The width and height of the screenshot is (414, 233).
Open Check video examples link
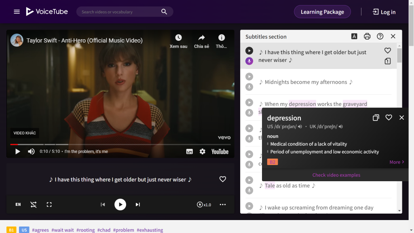pyautogui.click(x=336, y=175)
